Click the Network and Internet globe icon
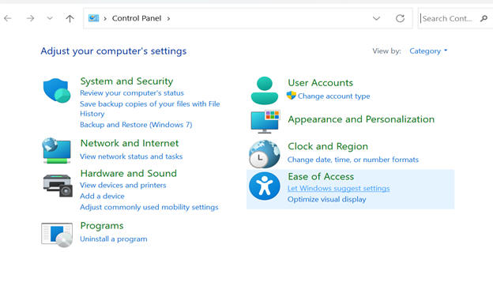 click(x=57, y=151)
